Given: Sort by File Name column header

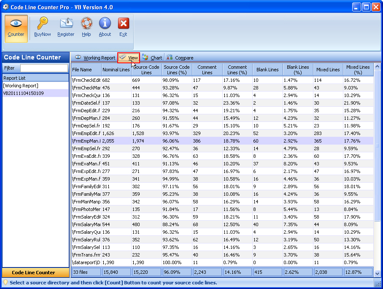Looking at the screenshot, I should [86, 70].
